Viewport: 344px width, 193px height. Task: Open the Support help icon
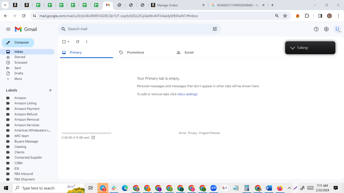pos(316,29)
